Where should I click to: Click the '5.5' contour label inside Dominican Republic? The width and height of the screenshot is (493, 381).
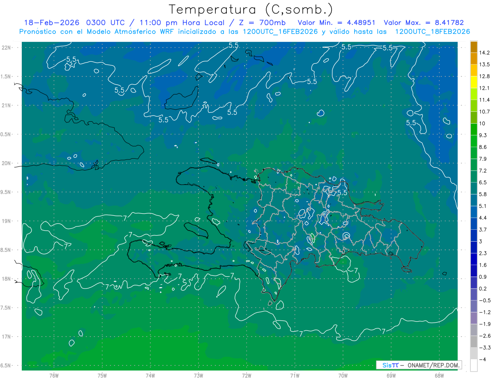(342, 192)
